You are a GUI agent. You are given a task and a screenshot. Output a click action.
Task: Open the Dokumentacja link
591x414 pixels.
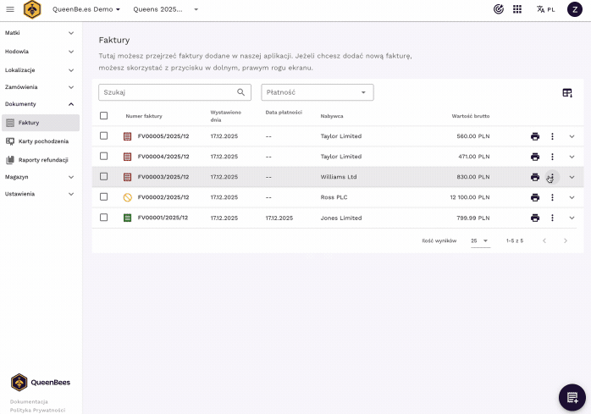coord(29,401)
